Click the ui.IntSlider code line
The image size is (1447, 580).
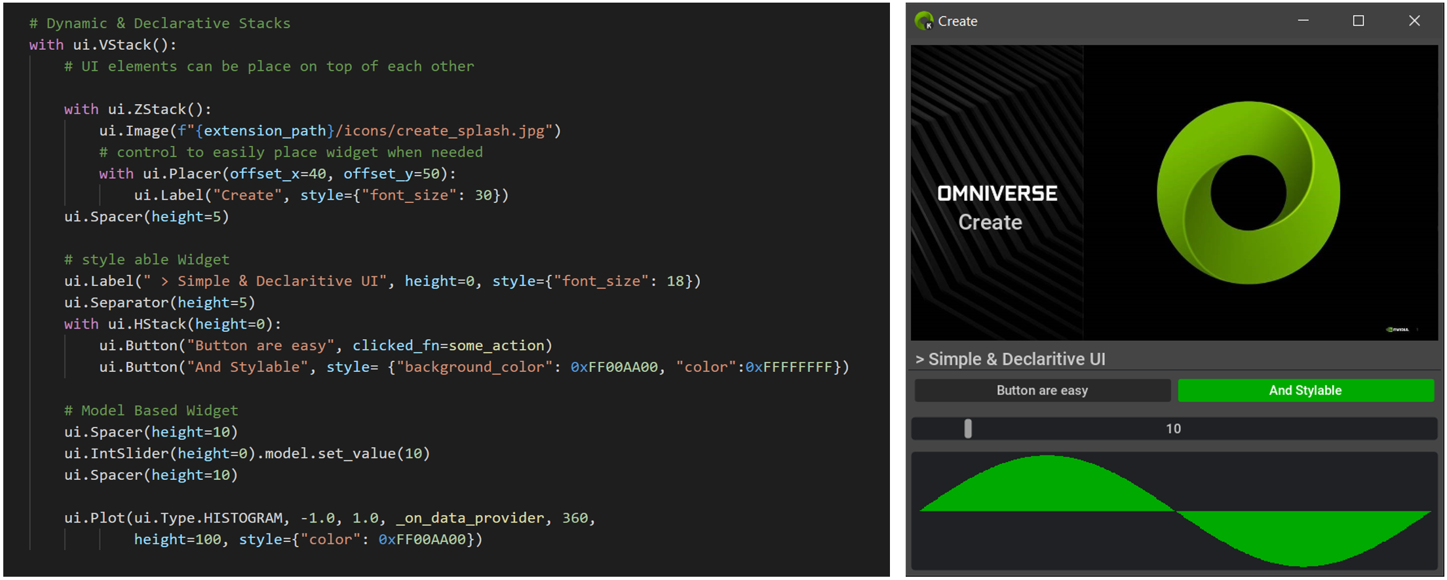(x=246, y=454)
